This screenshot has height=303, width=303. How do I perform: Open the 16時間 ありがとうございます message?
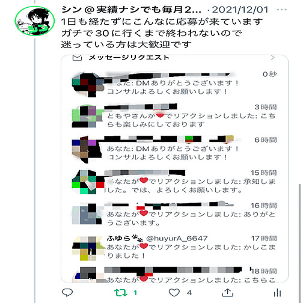coord(174,215)
